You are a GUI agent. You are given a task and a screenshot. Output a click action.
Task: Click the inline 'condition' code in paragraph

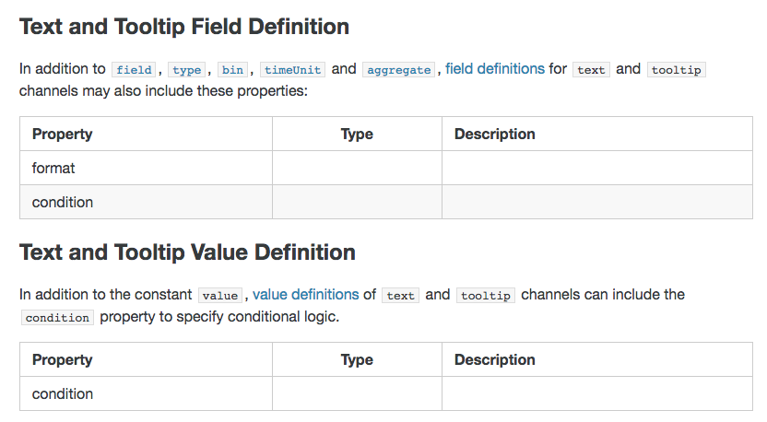57,318
